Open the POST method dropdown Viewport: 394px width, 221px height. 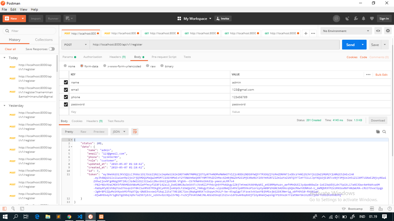tap(76, 45)
